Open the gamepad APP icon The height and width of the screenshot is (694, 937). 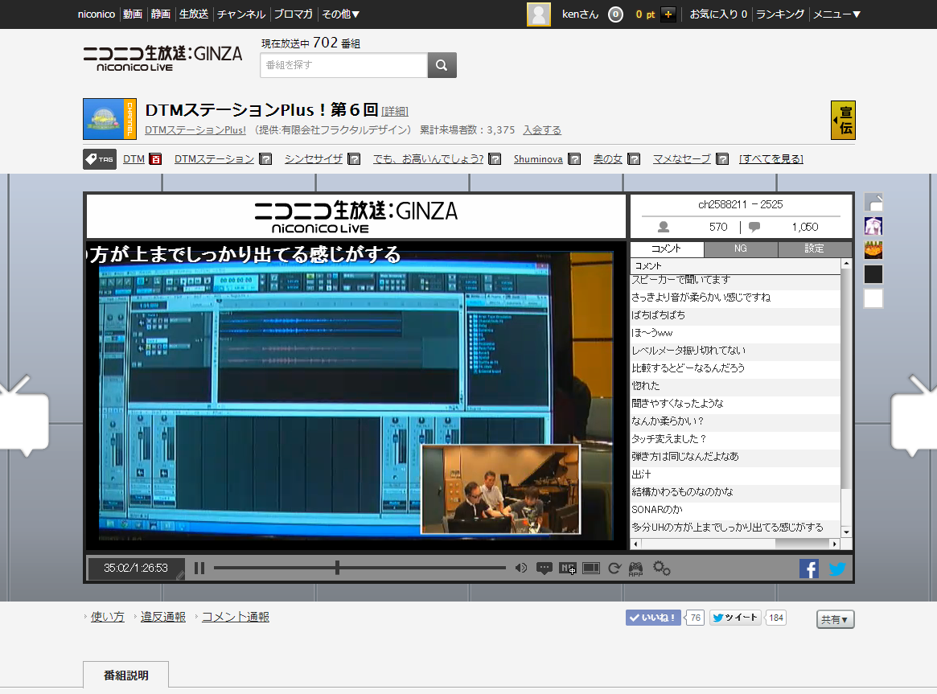point(636,569)
